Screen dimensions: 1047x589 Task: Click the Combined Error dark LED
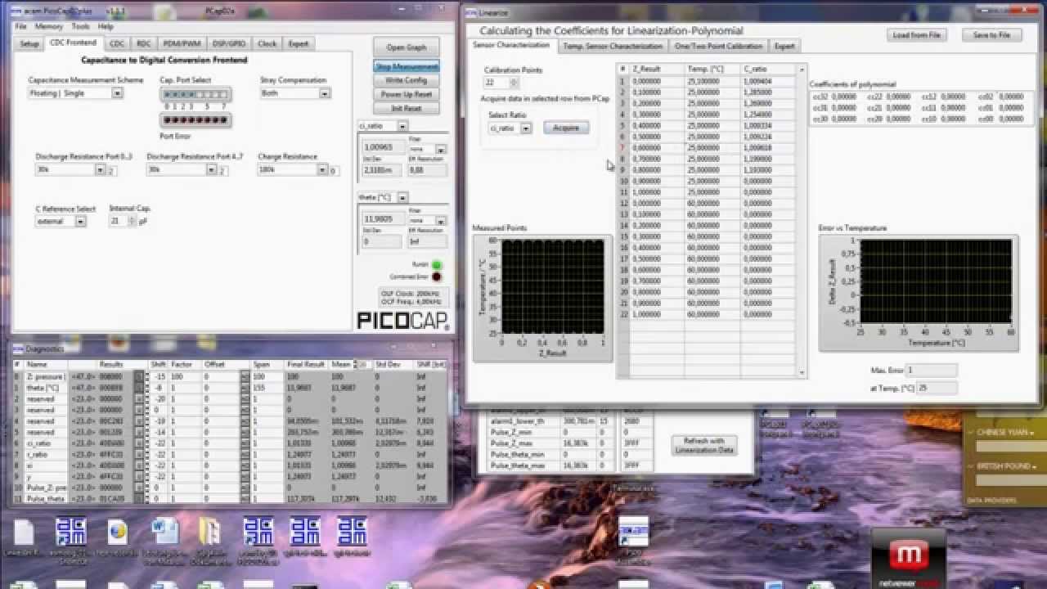pyautogui.click(x=437, y=277)
